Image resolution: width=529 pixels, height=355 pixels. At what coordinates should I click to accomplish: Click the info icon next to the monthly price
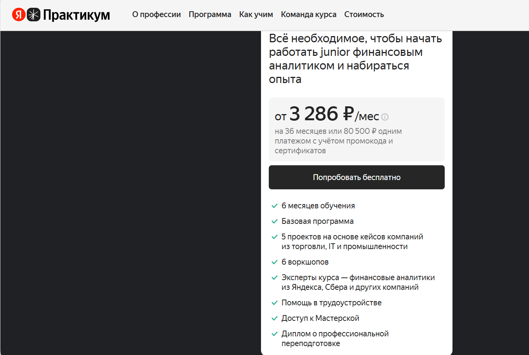point(385,117)
